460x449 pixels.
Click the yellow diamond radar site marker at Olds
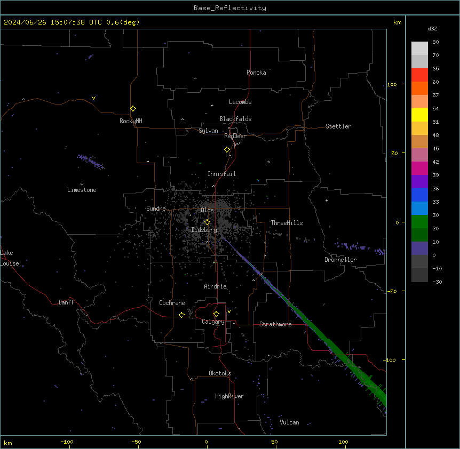click(x=207, y=222)
